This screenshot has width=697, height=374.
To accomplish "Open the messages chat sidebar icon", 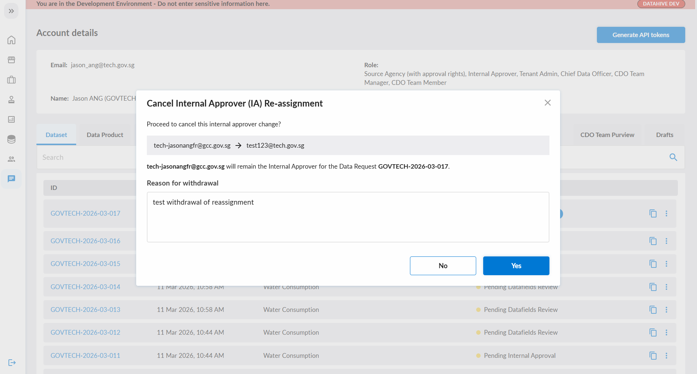I will 11,179.
